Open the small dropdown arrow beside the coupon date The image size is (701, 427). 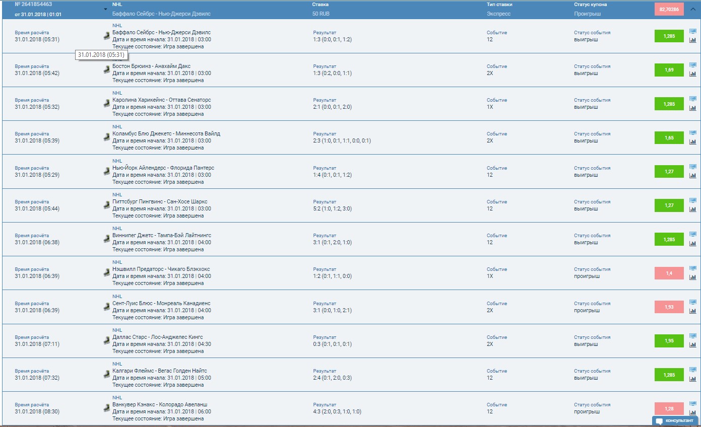tap(106, 10)
